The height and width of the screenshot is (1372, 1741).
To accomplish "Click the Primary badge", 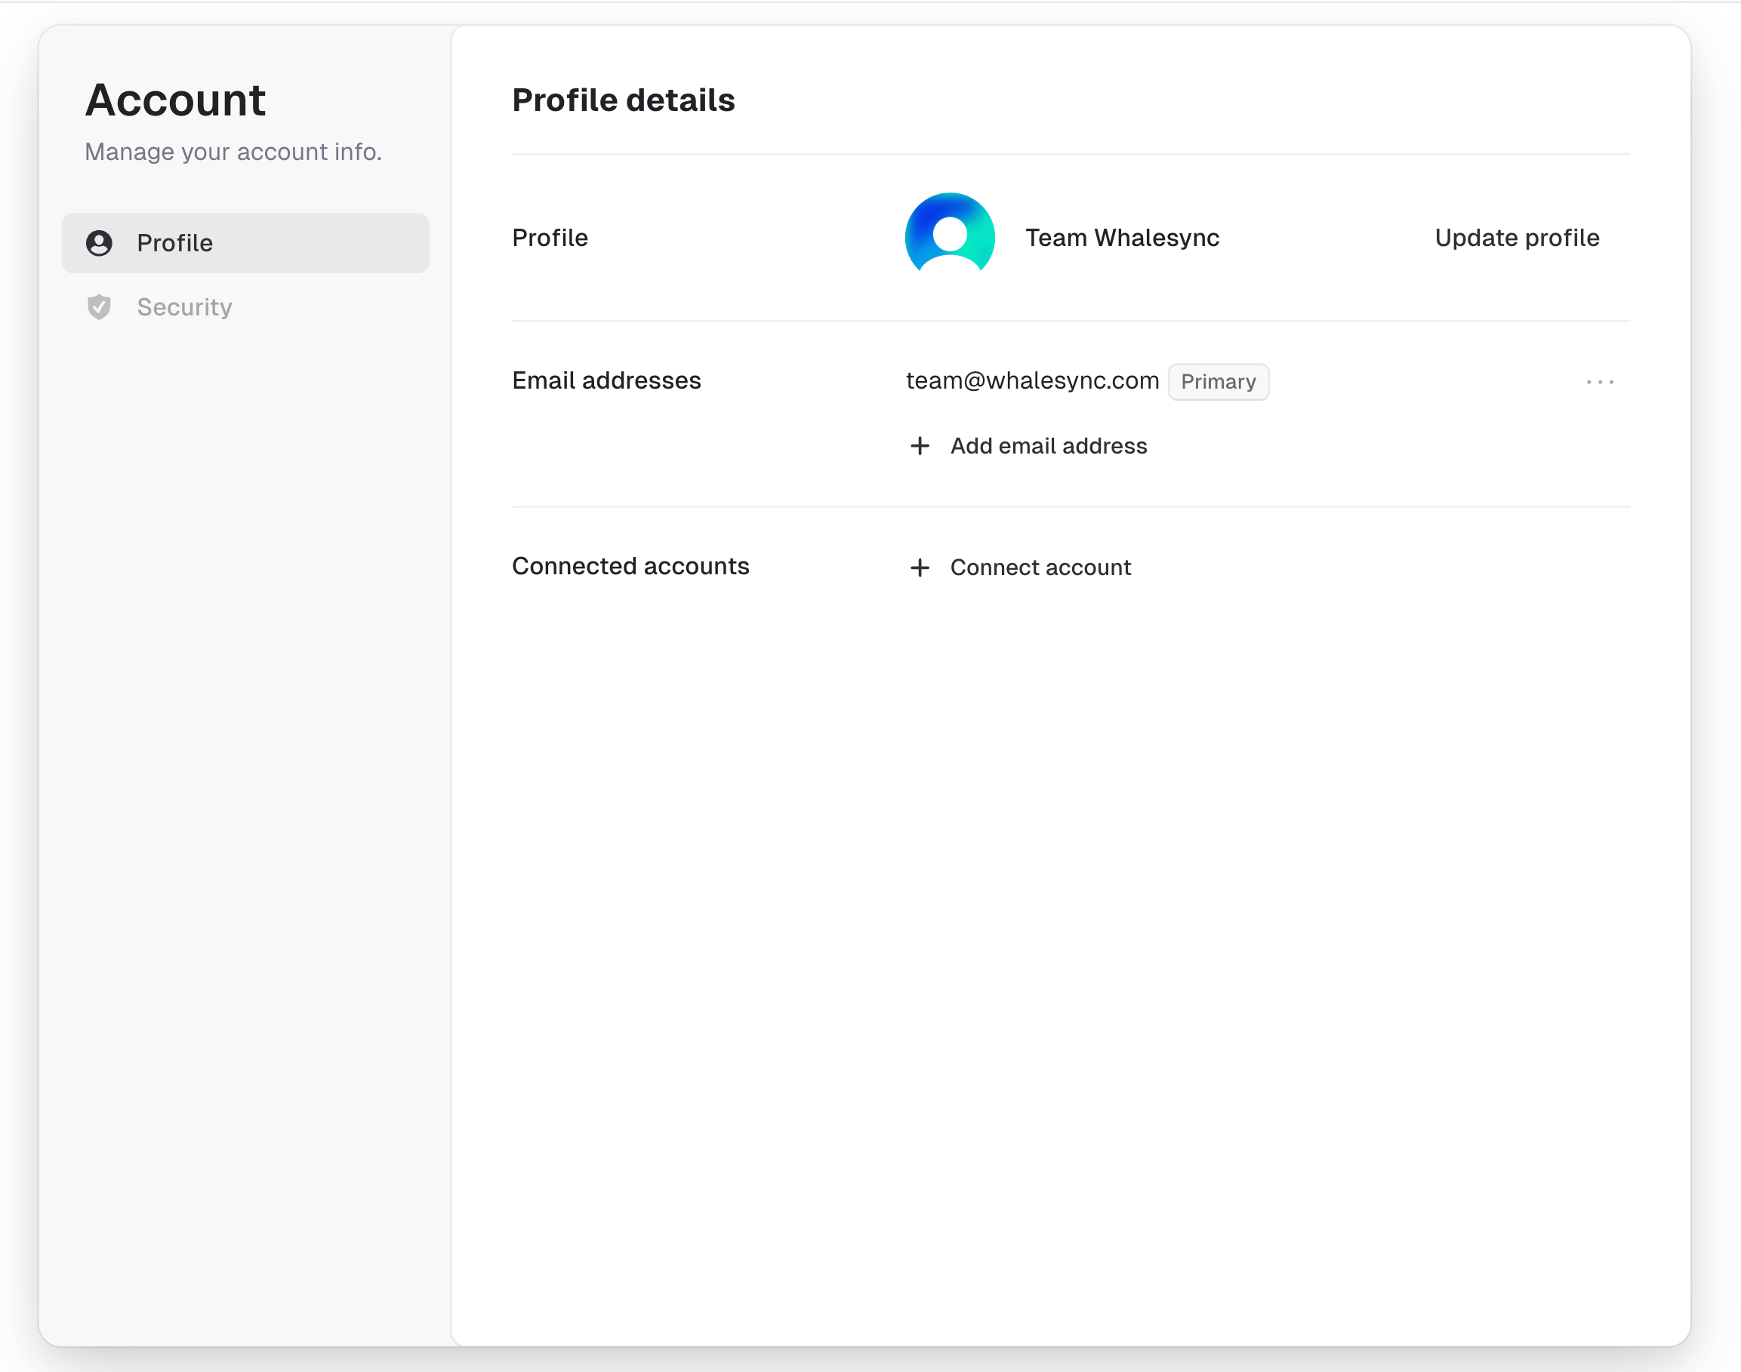I will click(1218, 382).
